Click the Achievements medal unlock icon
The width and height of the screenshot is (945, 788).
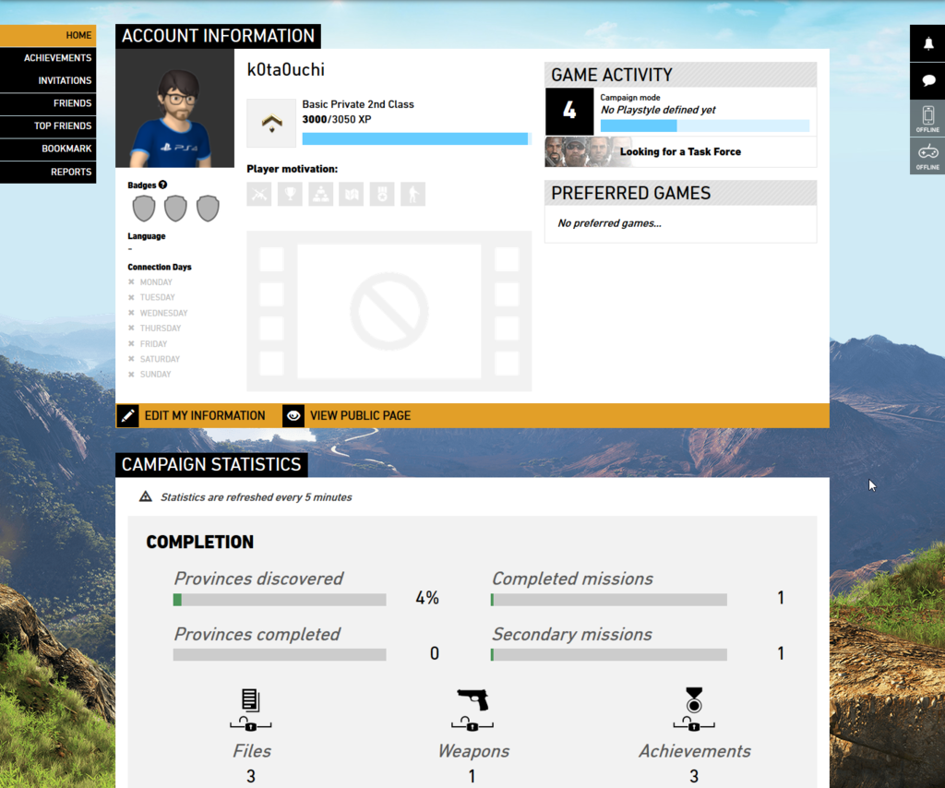[x=694, y=710]
